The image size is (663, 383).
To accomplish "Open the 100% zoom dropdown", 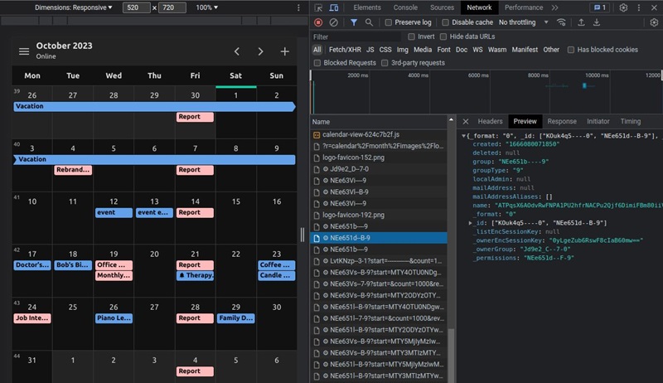I will pos(206,7).
